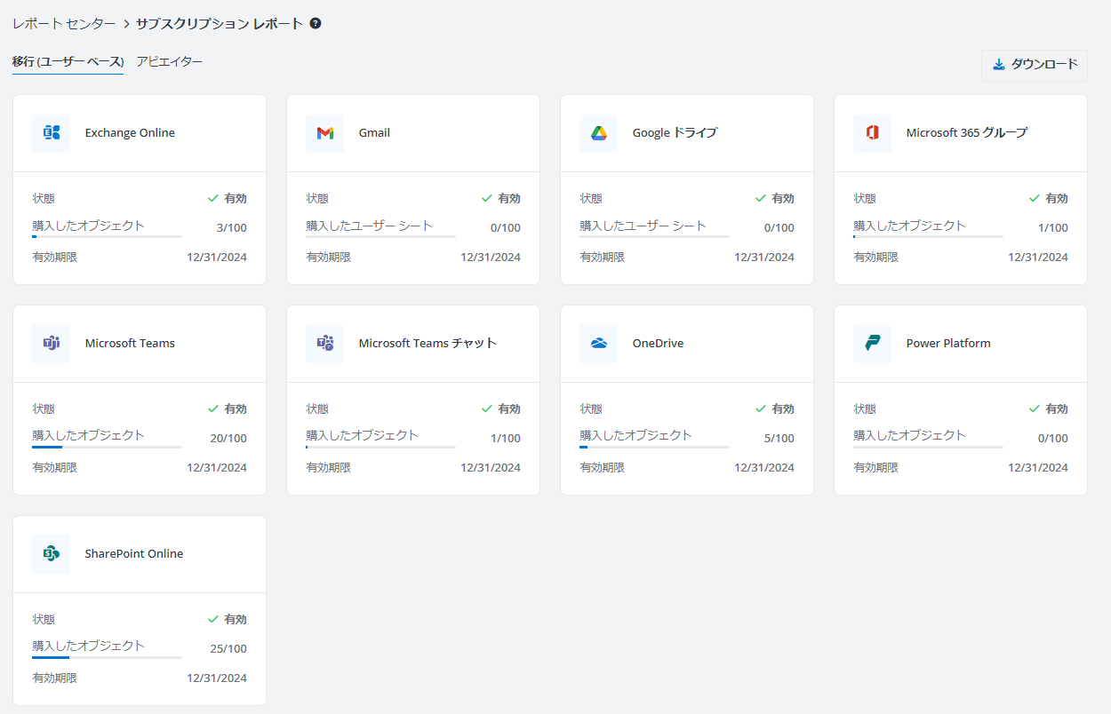Click the 12/31/2024 expiry date in SharePoint Online card
This screenshot has height=714, width=1111.
click(x=217, y=678)
